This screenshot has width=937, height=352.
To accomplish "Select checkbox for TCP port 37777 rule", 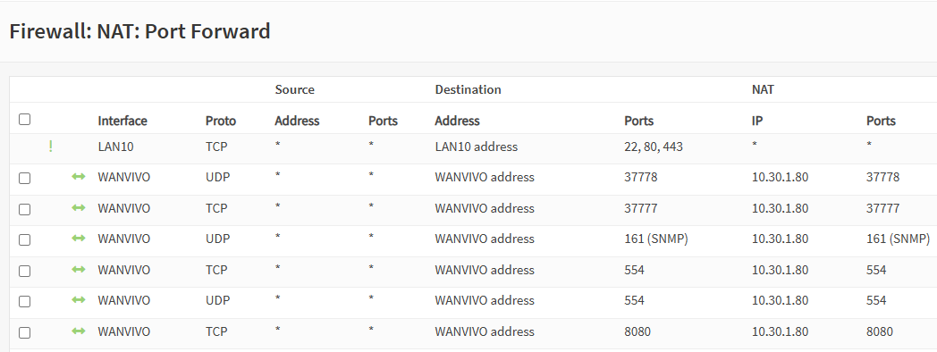I will (24, 209).
